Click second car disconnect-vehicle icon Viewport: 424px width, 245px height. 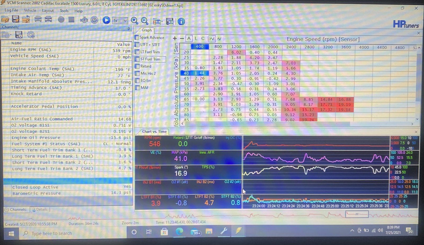48,19
